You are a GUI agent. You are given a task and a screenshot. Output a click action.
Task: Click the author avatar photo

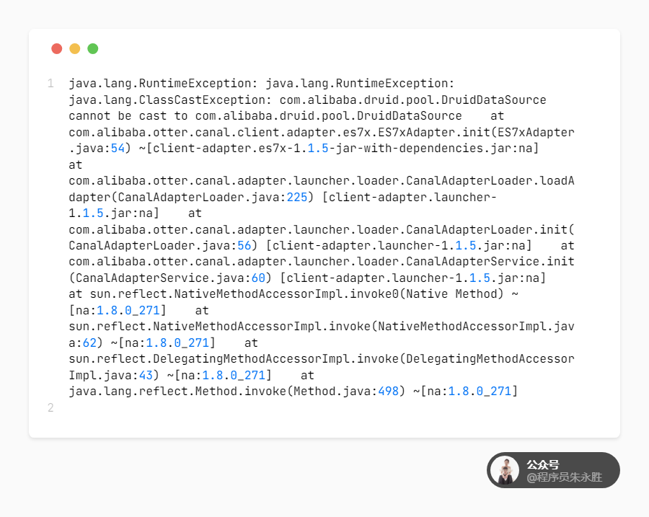505,470
